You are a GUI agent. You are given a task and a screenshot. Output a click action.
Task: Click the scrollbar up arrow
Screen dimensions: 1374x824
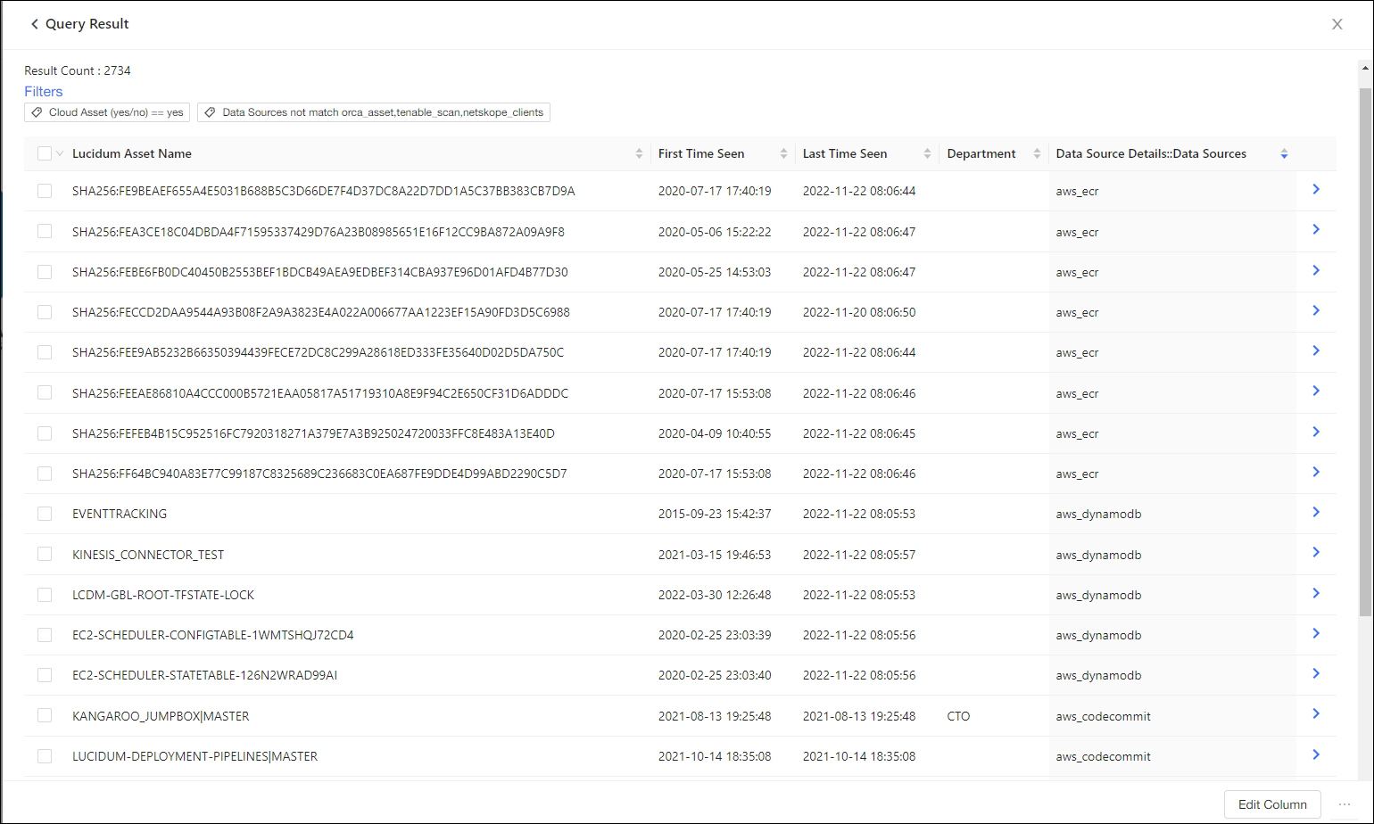pyautogui.click(x=1365, y=69)
